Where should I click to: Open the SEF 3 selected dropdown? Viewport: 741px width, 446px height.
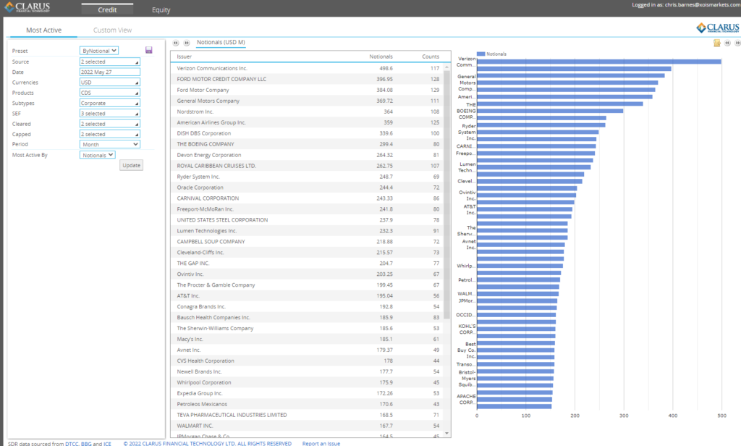coord(110,114)
